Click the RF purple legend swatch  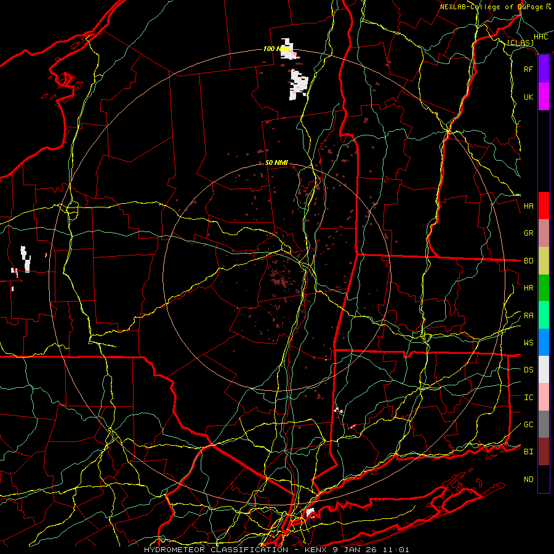pyautogui.click(x=544, y=69)
